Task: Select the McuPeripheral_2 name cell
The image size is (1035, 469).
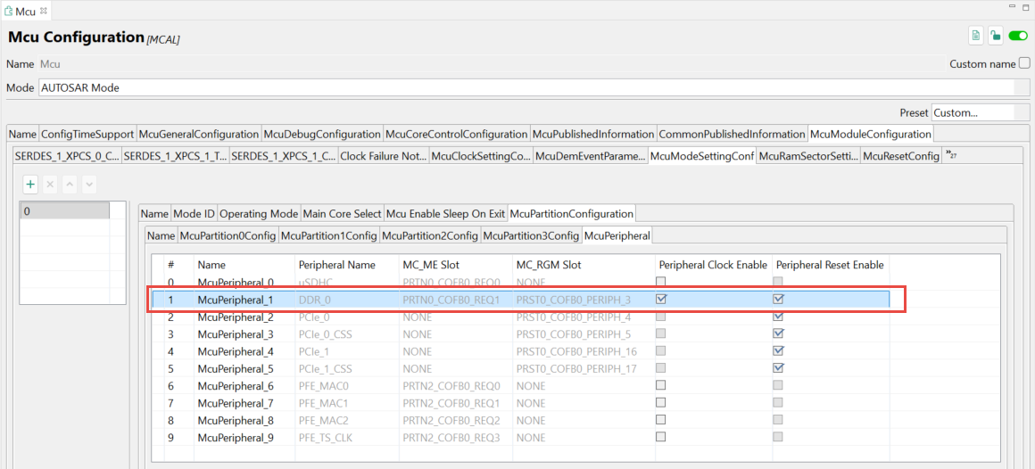Action: point(244,317)
